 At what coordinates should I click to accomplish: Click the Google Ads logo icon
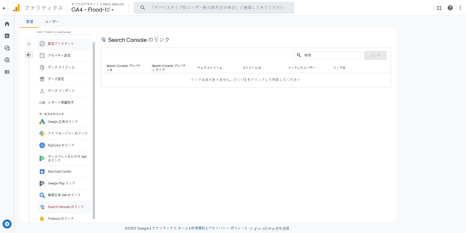pyautogui.click(x=42, y=122)
